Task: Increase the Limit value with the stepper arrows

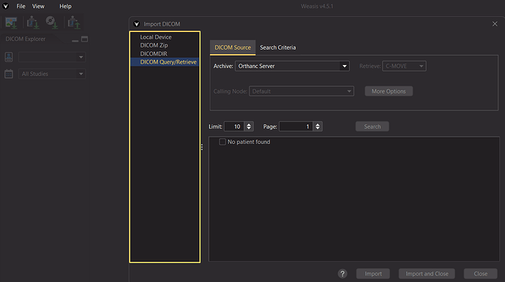Action: coord(249,124)
